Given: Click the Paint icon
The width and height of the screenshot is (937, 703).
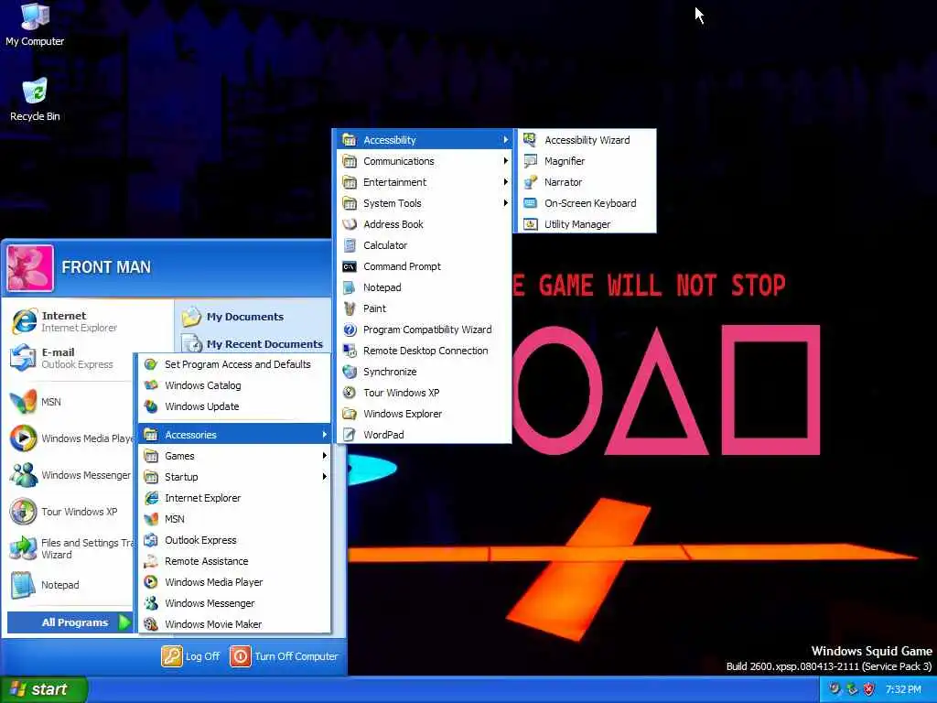Looking at the screenshot, I should point(350,308).
